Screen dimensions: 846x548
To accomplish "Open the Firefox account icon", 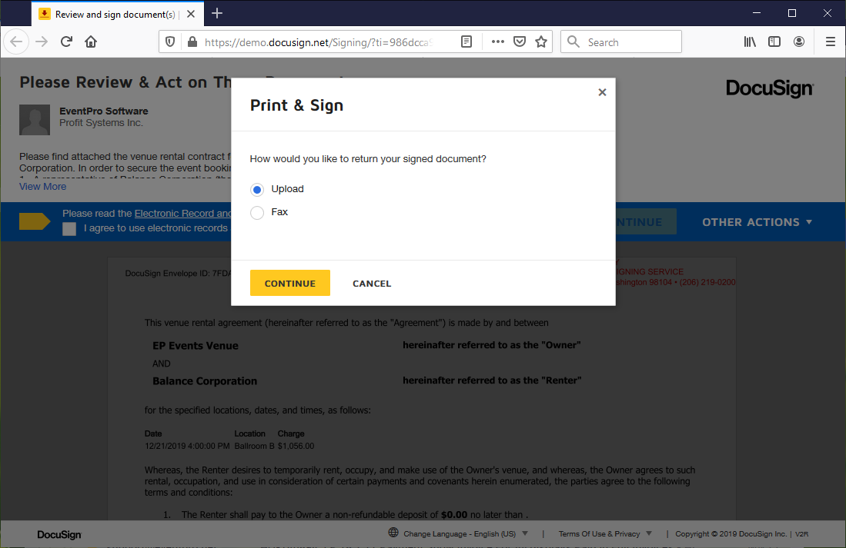I will pos(799,42).
